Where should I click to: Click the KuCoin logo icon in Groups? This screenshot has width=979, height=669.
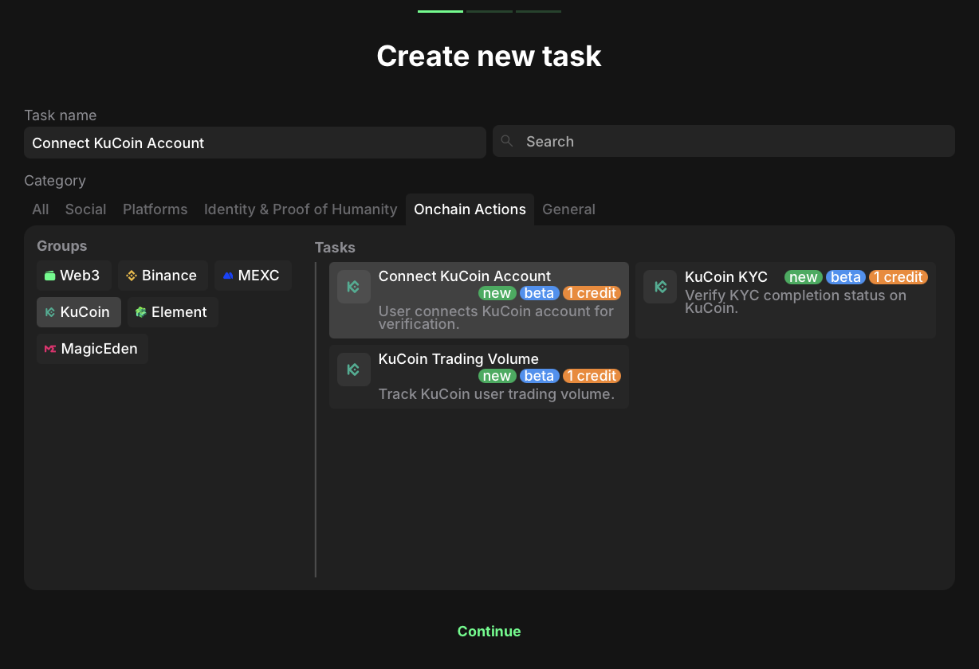click(x=50, y=312)
